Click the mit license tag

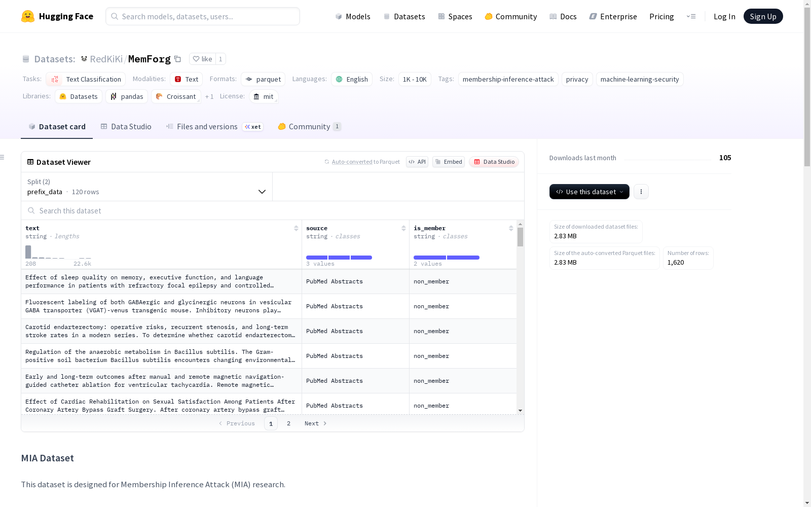click(x=264, y=96)
